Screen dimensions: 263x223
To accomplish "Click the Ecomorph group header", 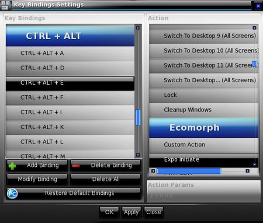I will click(204, 128).
